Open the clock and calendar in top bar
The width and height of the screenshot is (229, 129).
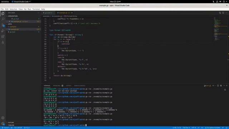[115, 1]
